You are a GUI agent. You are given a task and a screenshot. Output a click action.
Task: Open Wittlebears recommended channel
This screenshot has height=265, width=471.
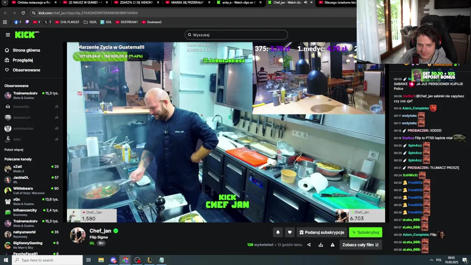click(x=31, y=190)
